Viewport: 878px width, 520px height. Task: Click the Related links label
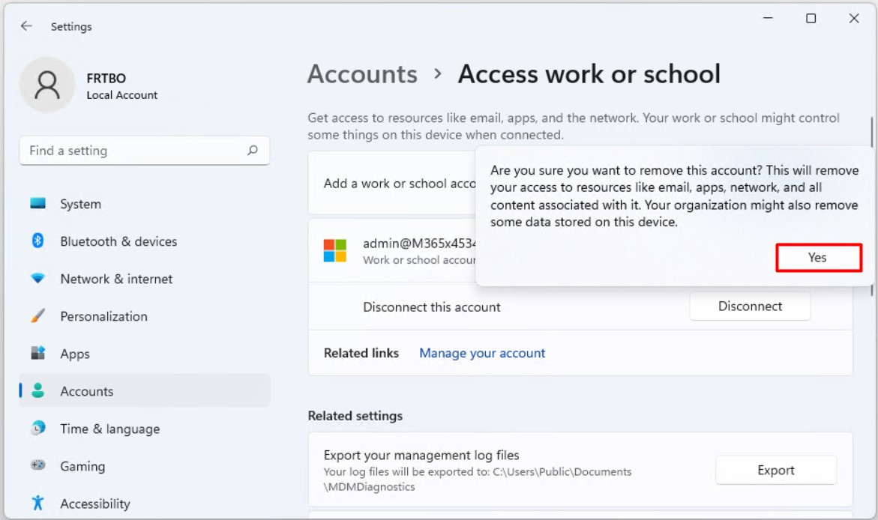coord(361,353)
